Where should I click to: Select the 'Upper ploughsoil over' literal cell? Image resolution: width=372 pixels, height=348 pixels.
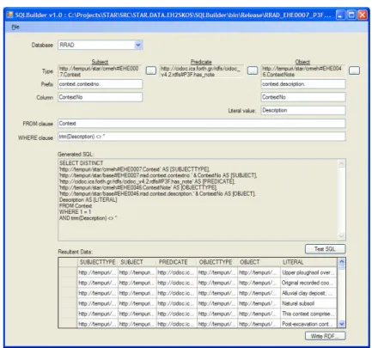coord(308,272)
